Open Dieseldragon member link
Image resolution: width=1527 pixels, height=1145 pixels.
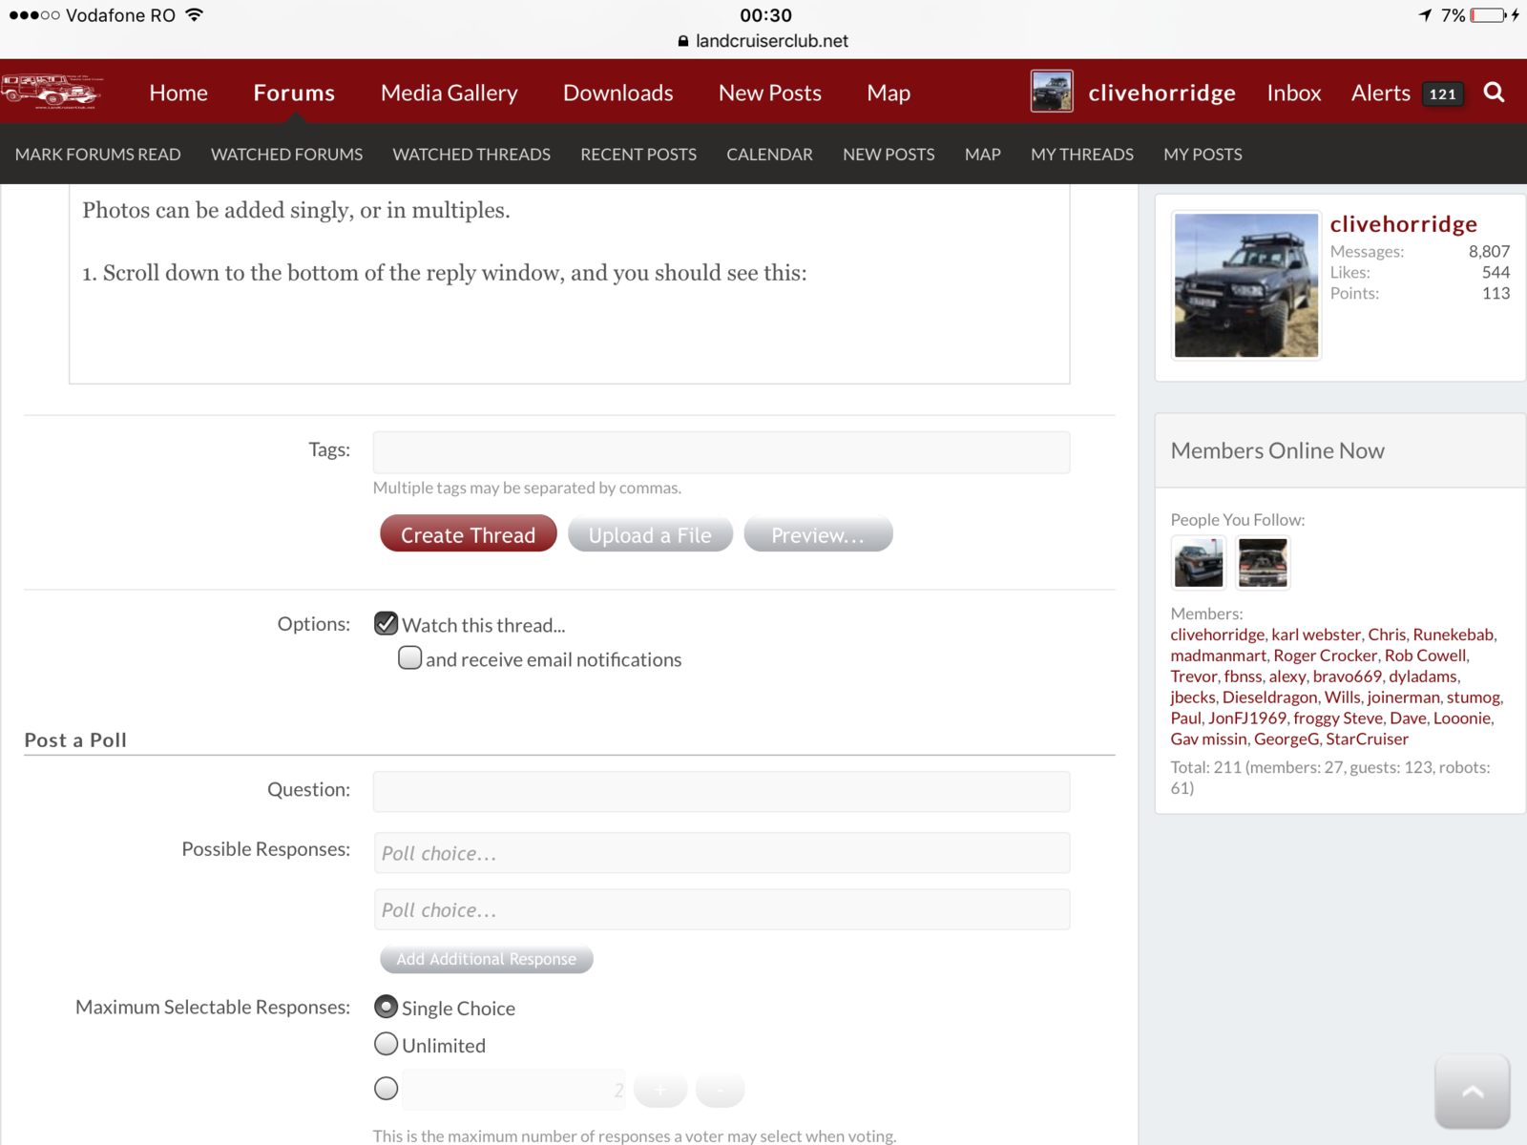tap(1269, 697)
